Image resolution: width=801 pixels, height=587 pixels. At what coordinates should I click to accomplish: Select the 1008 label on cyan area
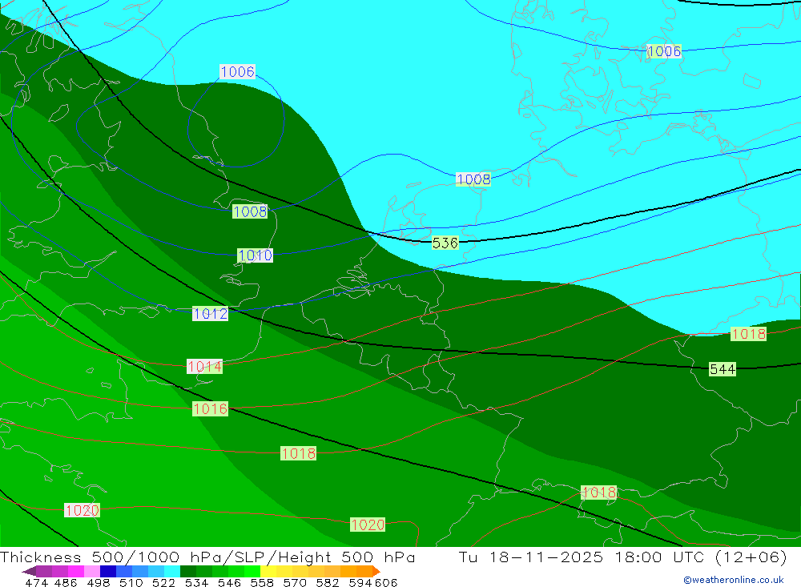click(473, 179)
